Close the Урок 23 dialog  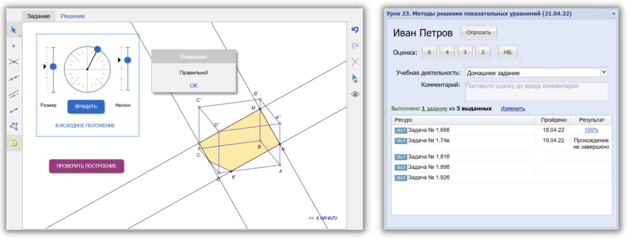point(613,14)
